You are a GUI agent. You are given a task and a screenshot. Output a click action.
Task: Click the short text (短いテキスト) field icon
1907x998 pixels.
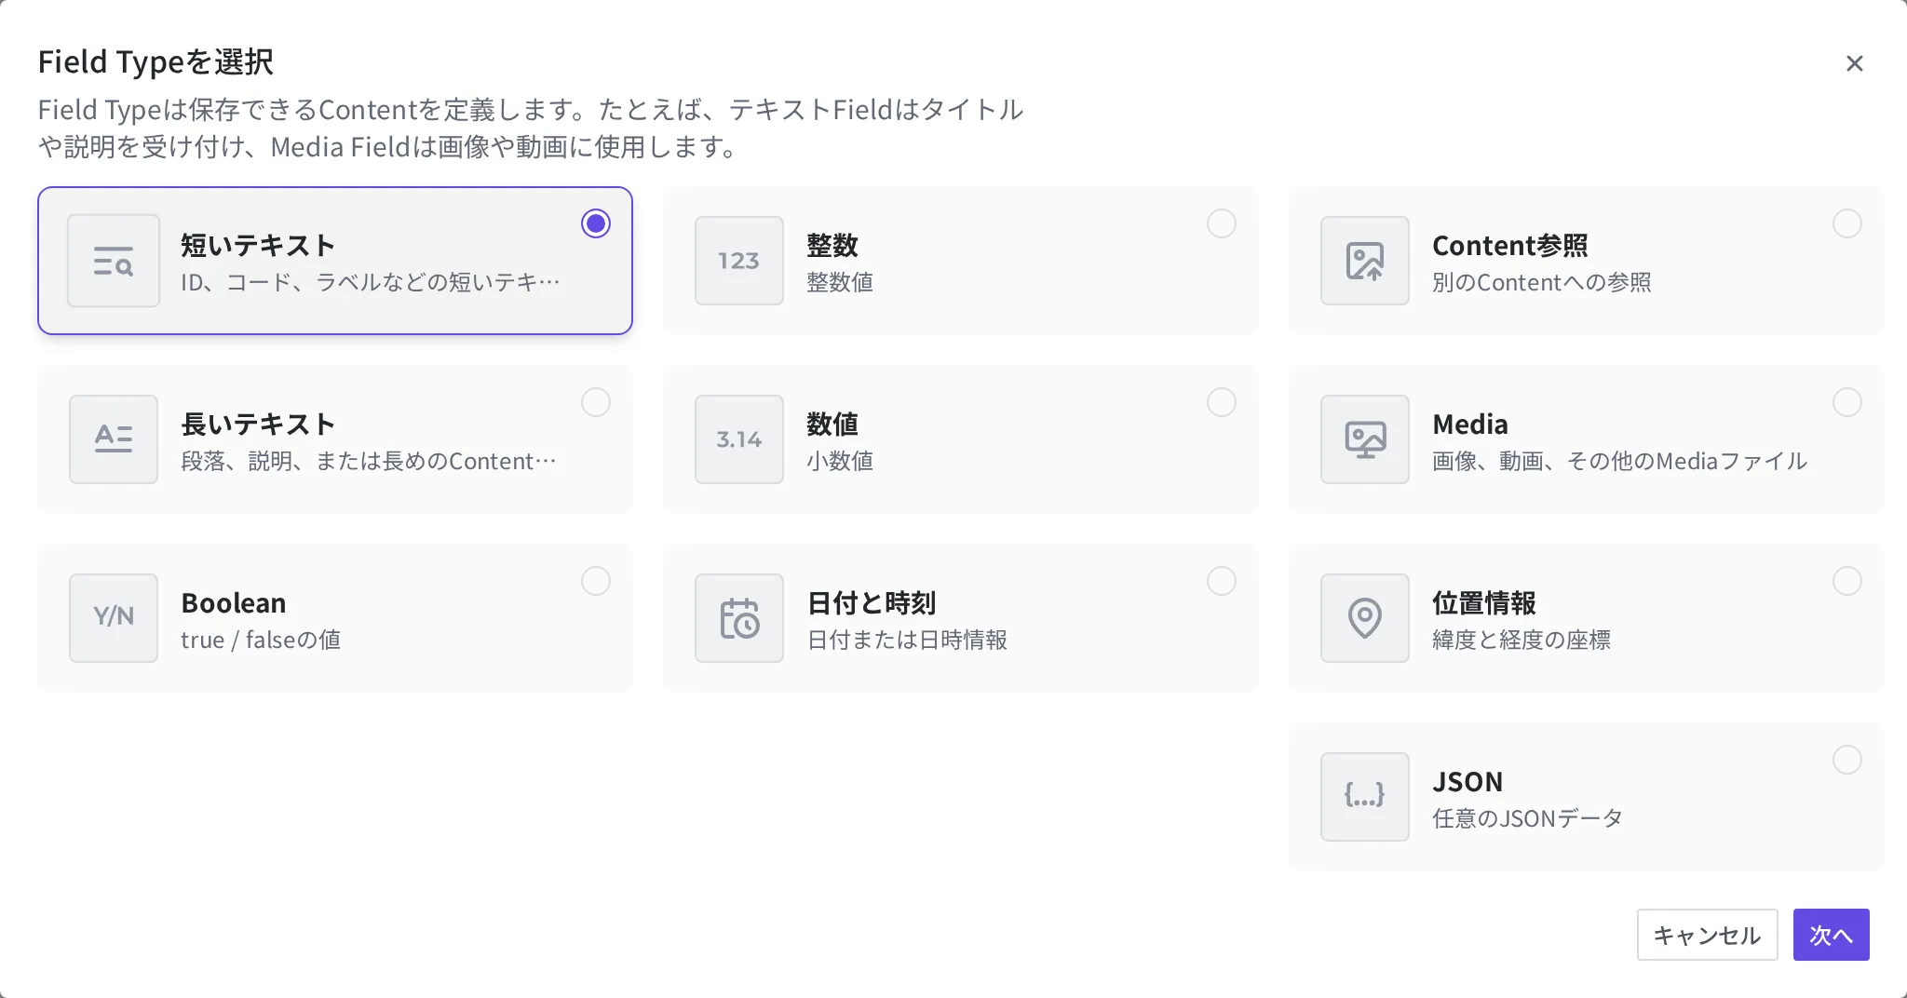(x=114, y=261)
